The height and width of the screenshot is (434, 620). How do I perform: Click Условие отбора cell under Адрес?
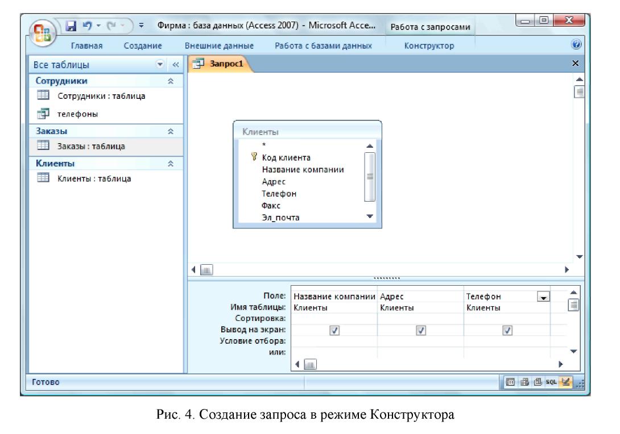click(x=421, y=341)
